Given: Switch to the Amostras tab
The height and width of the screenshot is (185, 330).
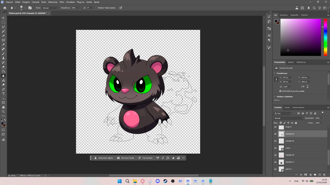Looking at the screenshot, I should 284,15.
